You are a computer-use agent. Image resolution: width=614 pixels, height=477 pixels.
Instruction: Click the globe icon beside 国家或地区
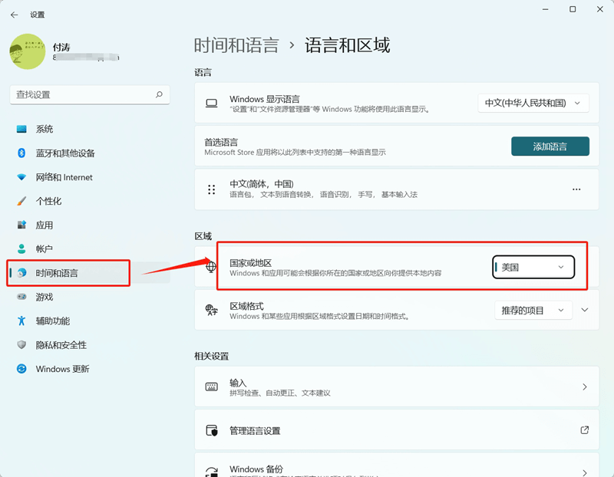click(x=211, y=268)
